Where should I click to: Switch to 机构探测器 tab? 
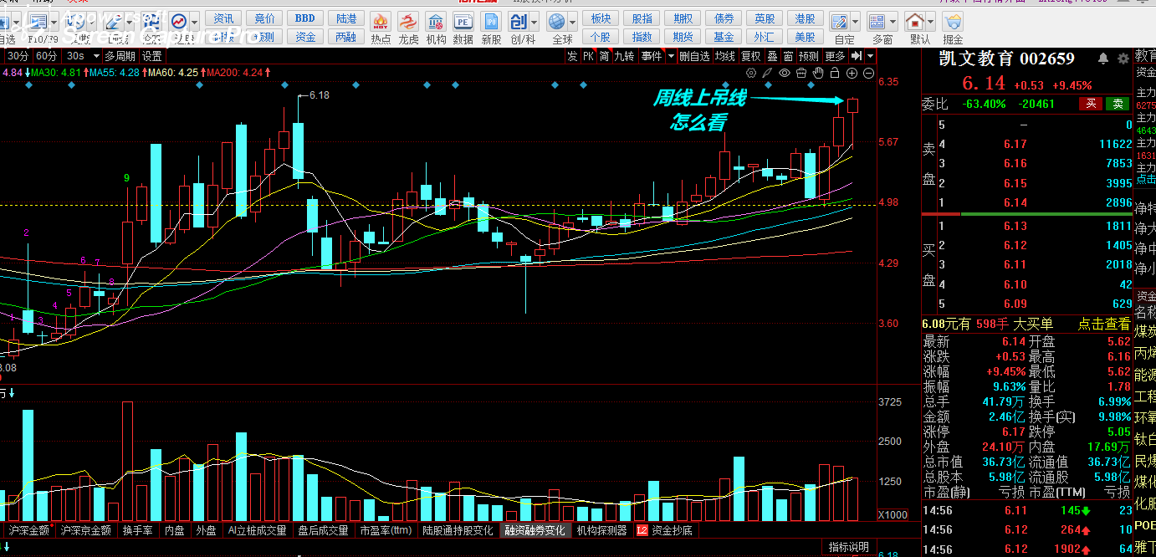point(601,530)
